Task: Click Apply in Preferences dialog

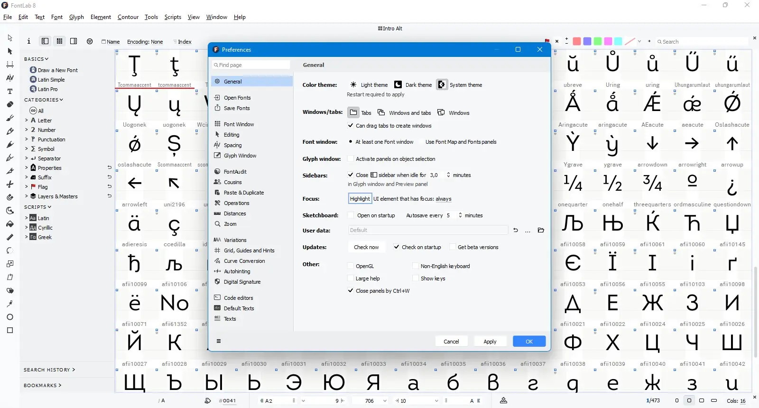Action: (x=490, y=342)
